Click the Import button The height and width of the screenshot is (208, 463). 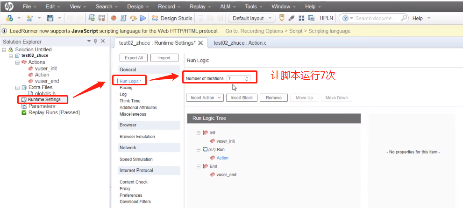[164, 58]
